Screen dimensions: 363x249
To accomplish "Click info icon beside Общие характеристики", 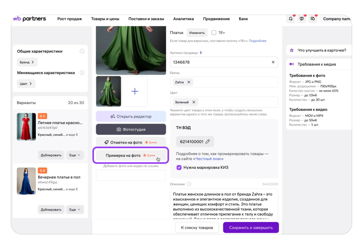I will (82, 51).
